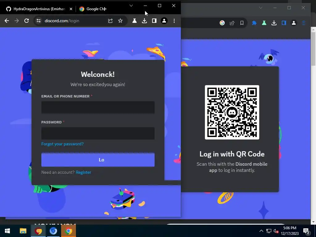
Task: Click the Discord QR code image
Action: coord(232,112)
